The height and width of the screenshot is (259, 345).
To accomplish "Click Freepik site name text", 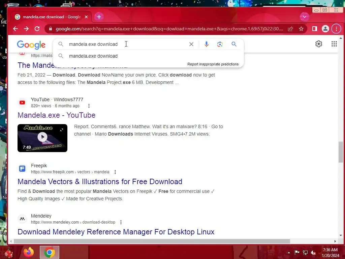I will 39,166.
